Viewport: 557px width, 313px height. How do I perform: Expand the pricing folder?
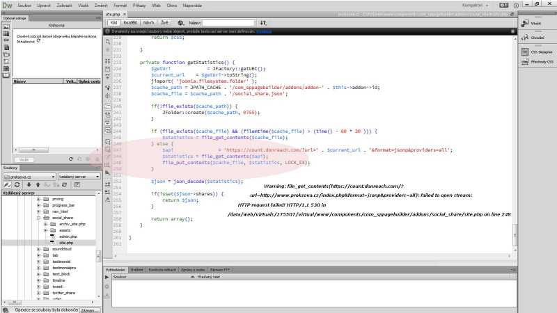coord(38,199)
